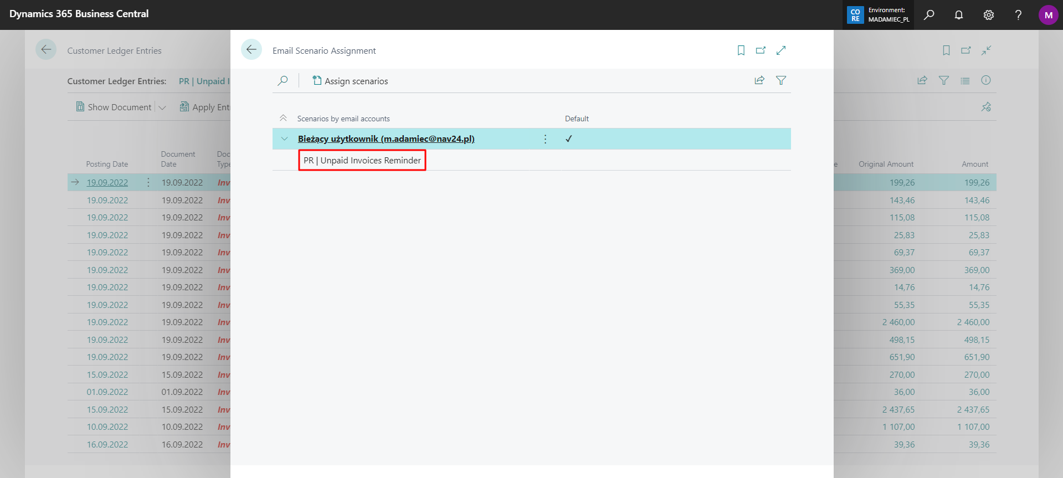Open the 01.09.2022 posting date entry
The height and width of the screenshot is (478, 1063).
[107, 392]
